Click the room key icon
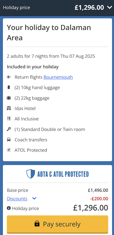This screenshot has height=235, width=114. pyautogui.click(x=9, y=129)
